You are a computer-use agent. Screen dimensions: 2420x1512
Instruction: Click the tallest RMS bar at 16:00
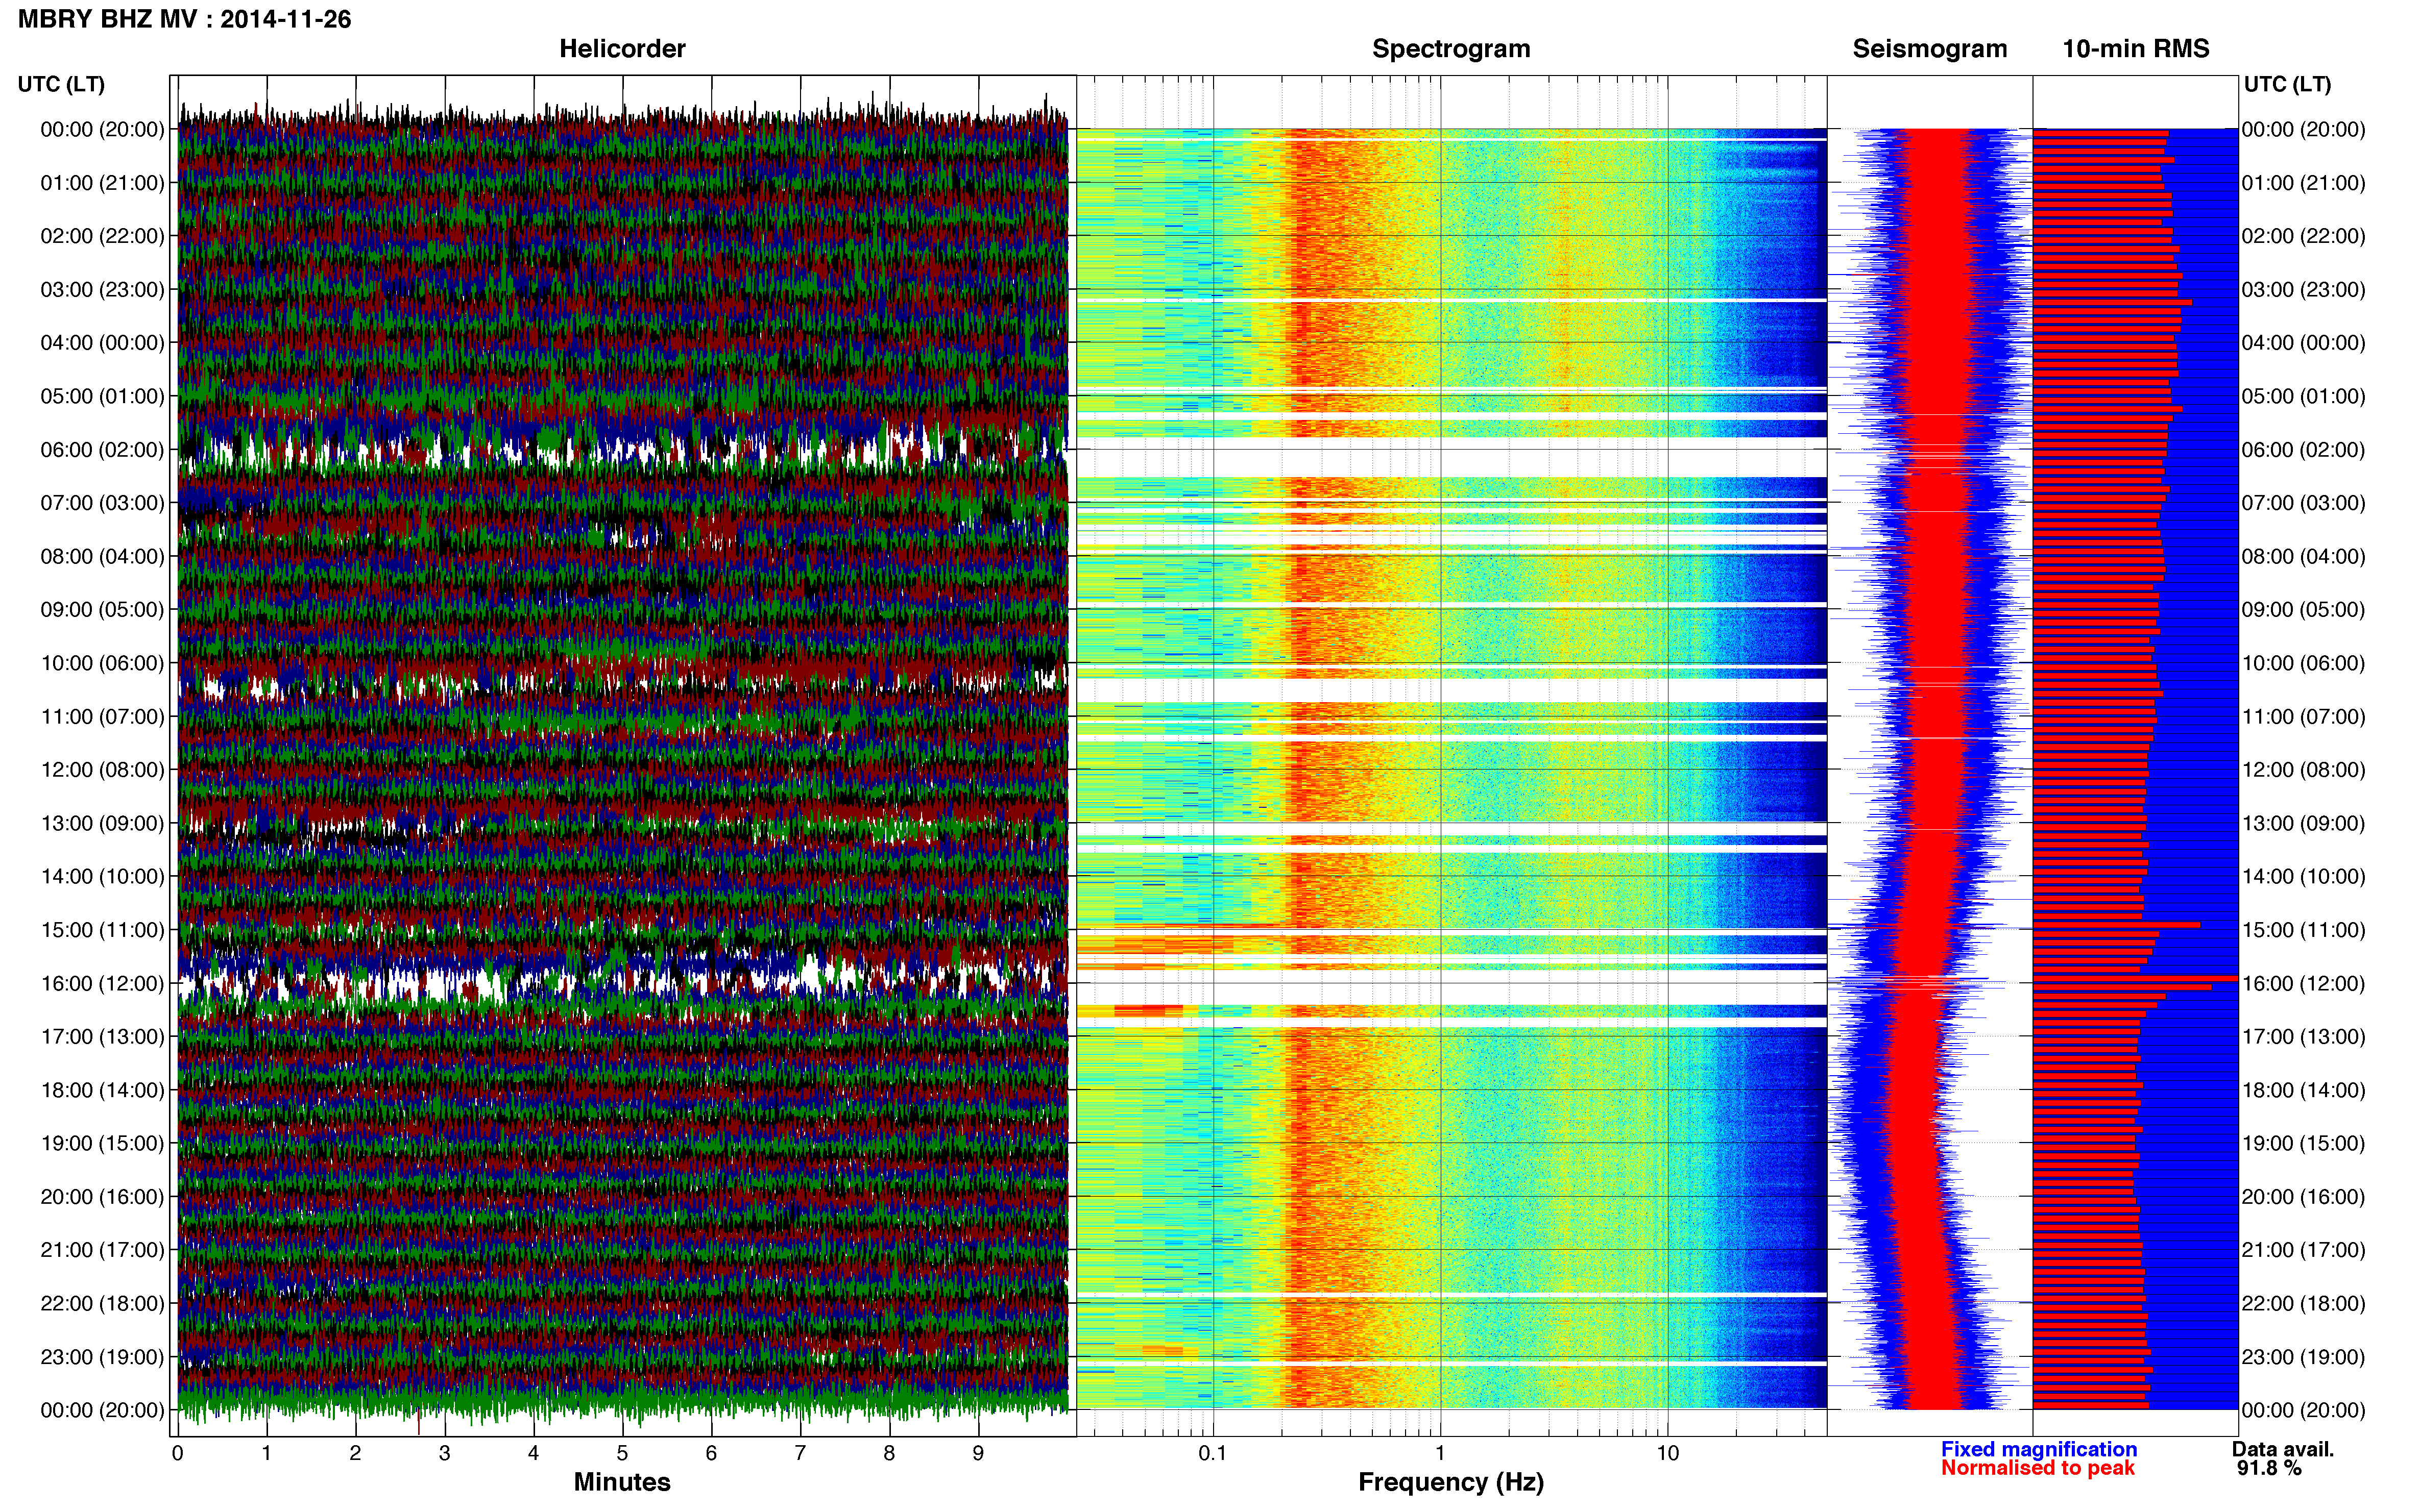pyautogui.click(x=2135, y=978)
